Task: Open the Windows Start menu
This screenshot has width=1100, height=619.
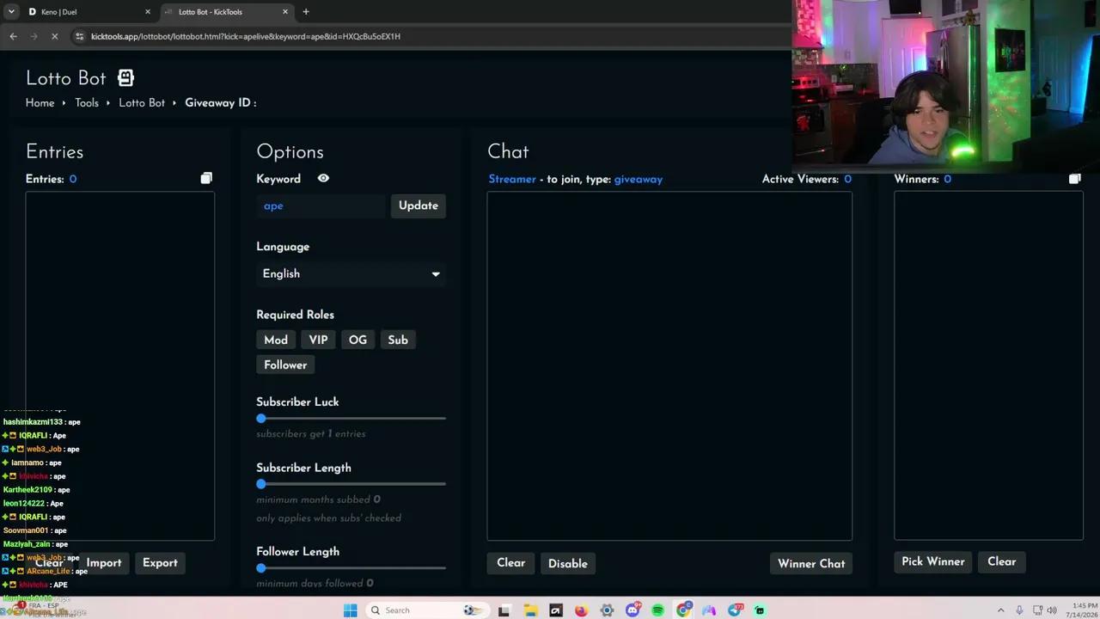Action: (350, 610)
